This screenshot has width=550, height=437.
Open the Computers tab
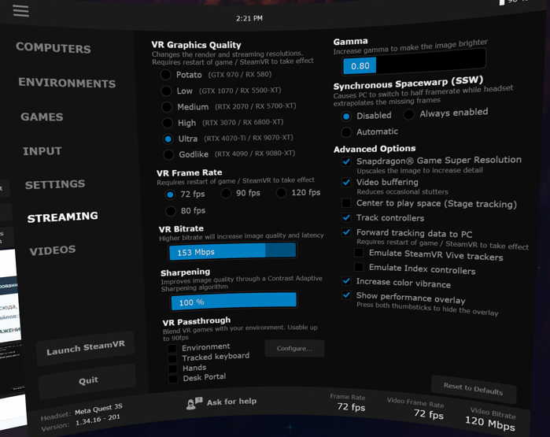(54, 48)
